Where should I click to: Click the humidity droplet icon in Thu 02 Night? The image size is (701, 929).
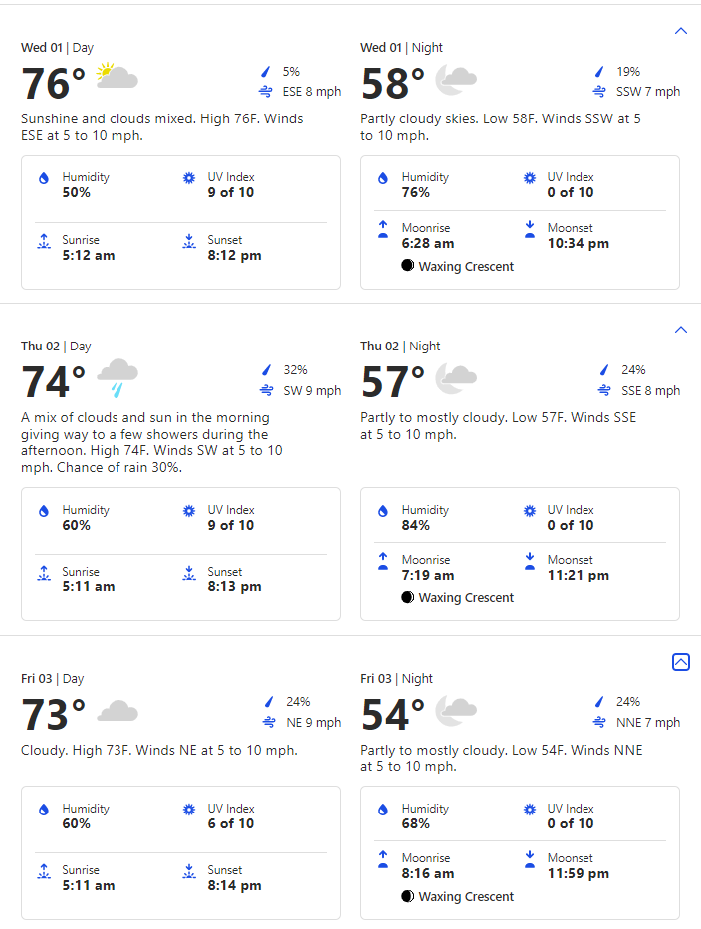pyautogui.click(x=383, y=511)
